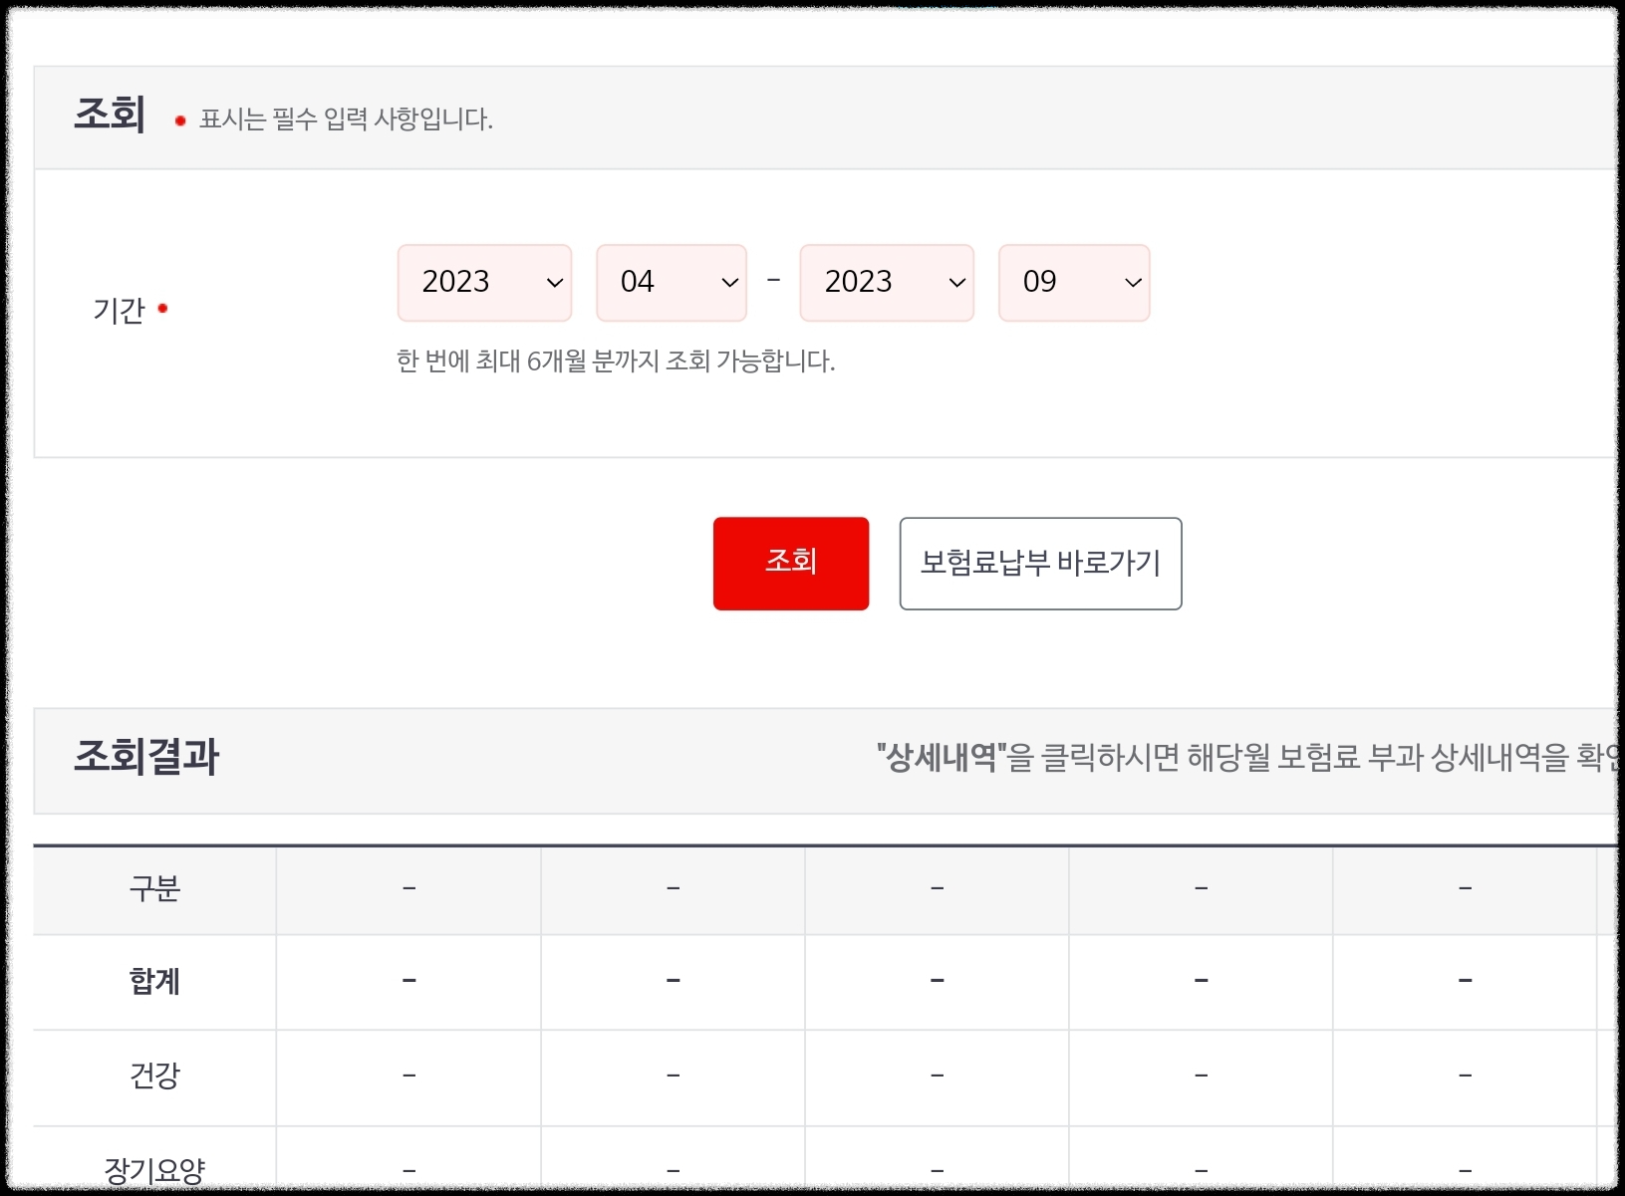Click the 6개월 lookup limit notice text
The image size is (1625, 1196).
click(x=616, y=360)
